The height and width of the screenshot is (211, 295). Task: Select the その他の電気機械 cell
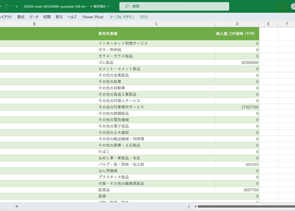(x=156, y=120)
